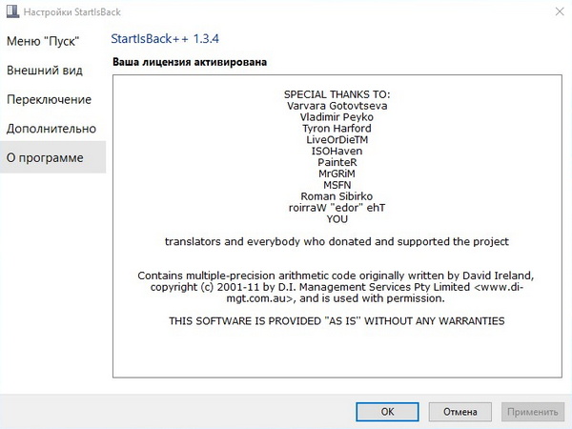The width and height of the screenshot is (572, 429).
Task: Click the copyright 2001-11 D.I. Management line
Action: [337, 287]
